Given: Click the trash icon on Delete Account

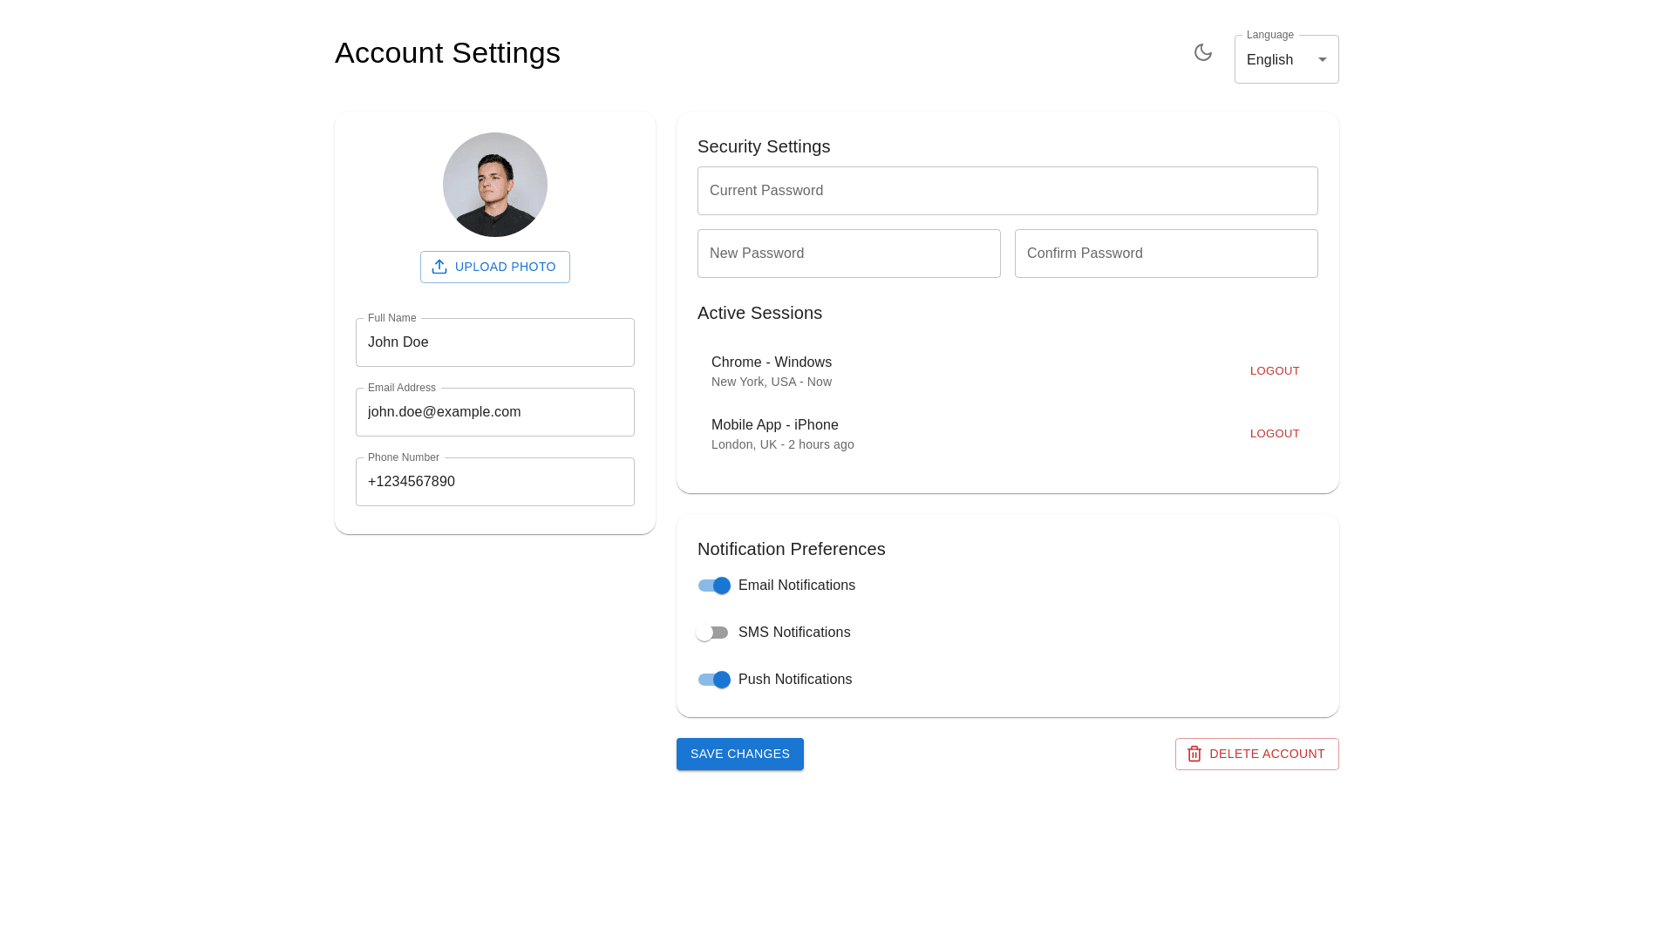Looking at the screenshot, I should click(x=1194, y=754).
